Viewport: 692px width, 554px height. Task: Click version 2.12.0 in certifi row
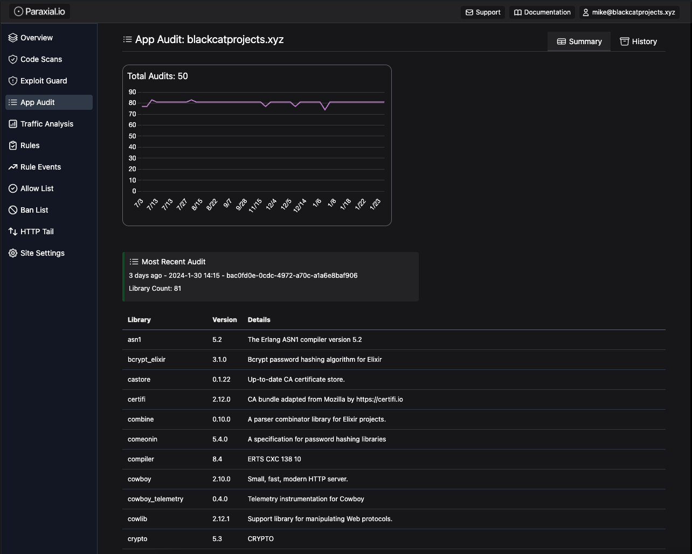pyautogui.click(x=222, y=399)
